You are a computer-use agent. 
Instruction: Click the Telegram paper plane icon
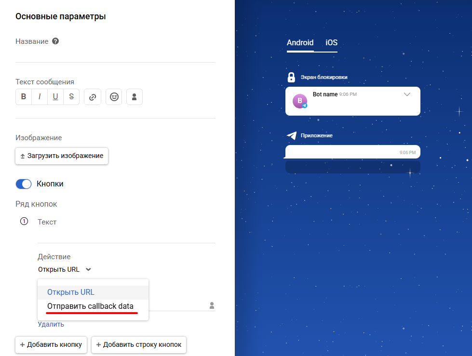pos(292,135)
